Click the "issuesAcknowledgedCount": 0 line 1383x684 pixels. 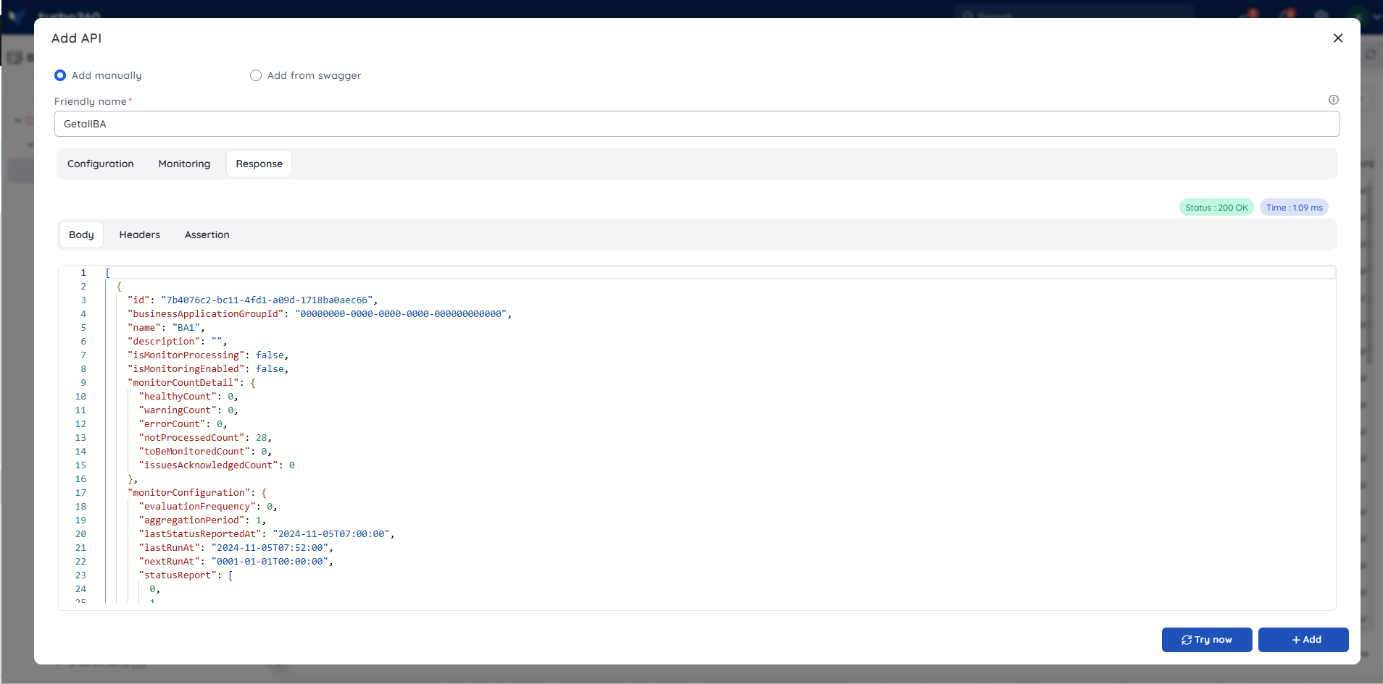(217, 465)
